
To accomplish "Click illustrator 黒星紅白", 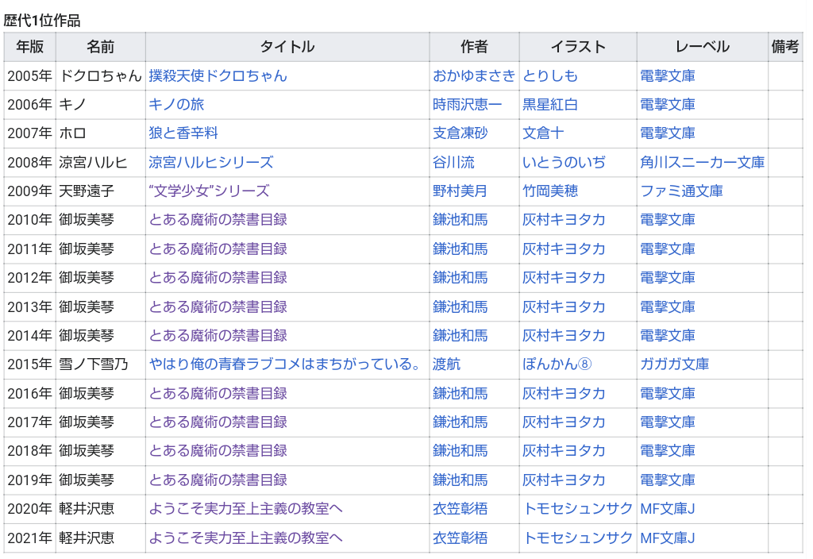I will (x=549, y=105).
